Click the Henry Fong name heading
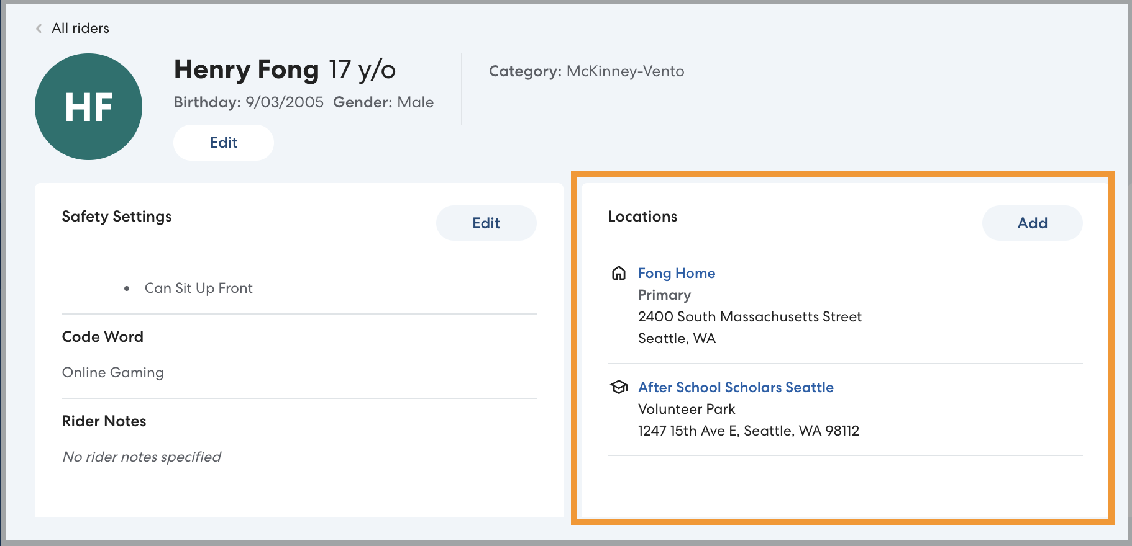The width and height of the screenshot is (1132, 546). pos(246,69)
